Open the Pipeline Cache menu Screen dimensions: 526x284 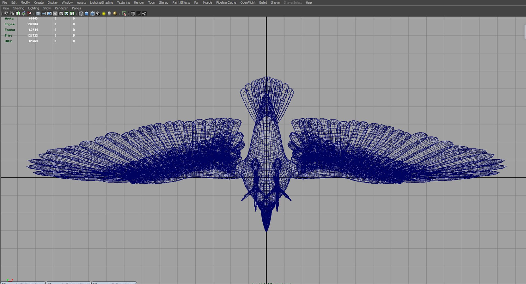[x=226, y=2]
